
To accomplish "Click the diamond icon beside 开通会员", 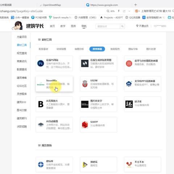I will tap(137, 26).
